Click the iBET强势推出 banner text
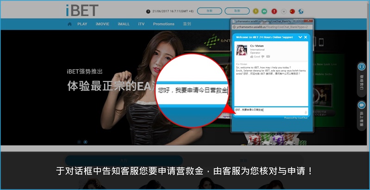This screenshot has width=370, height=190. (85, 71)
